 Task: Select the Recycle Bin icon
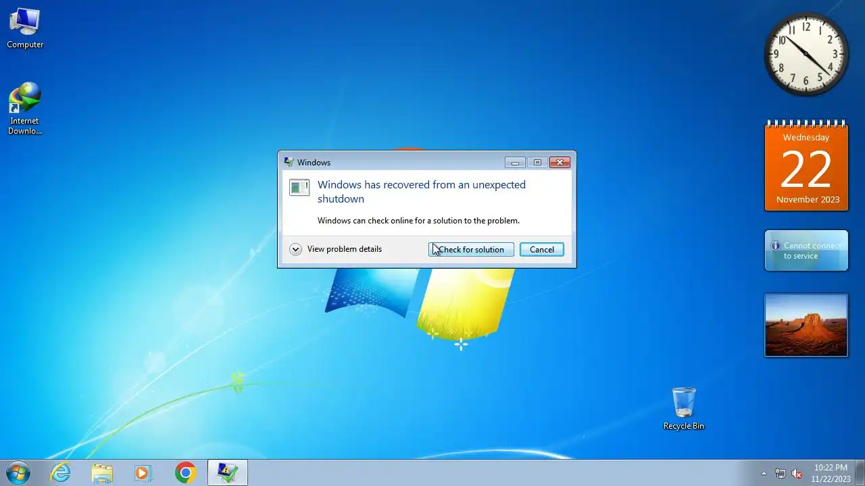pos(683,408)
